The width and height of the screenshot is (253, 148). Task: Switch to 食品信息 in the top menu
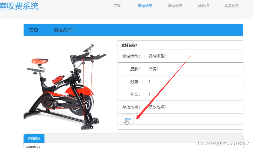(232, 6)
